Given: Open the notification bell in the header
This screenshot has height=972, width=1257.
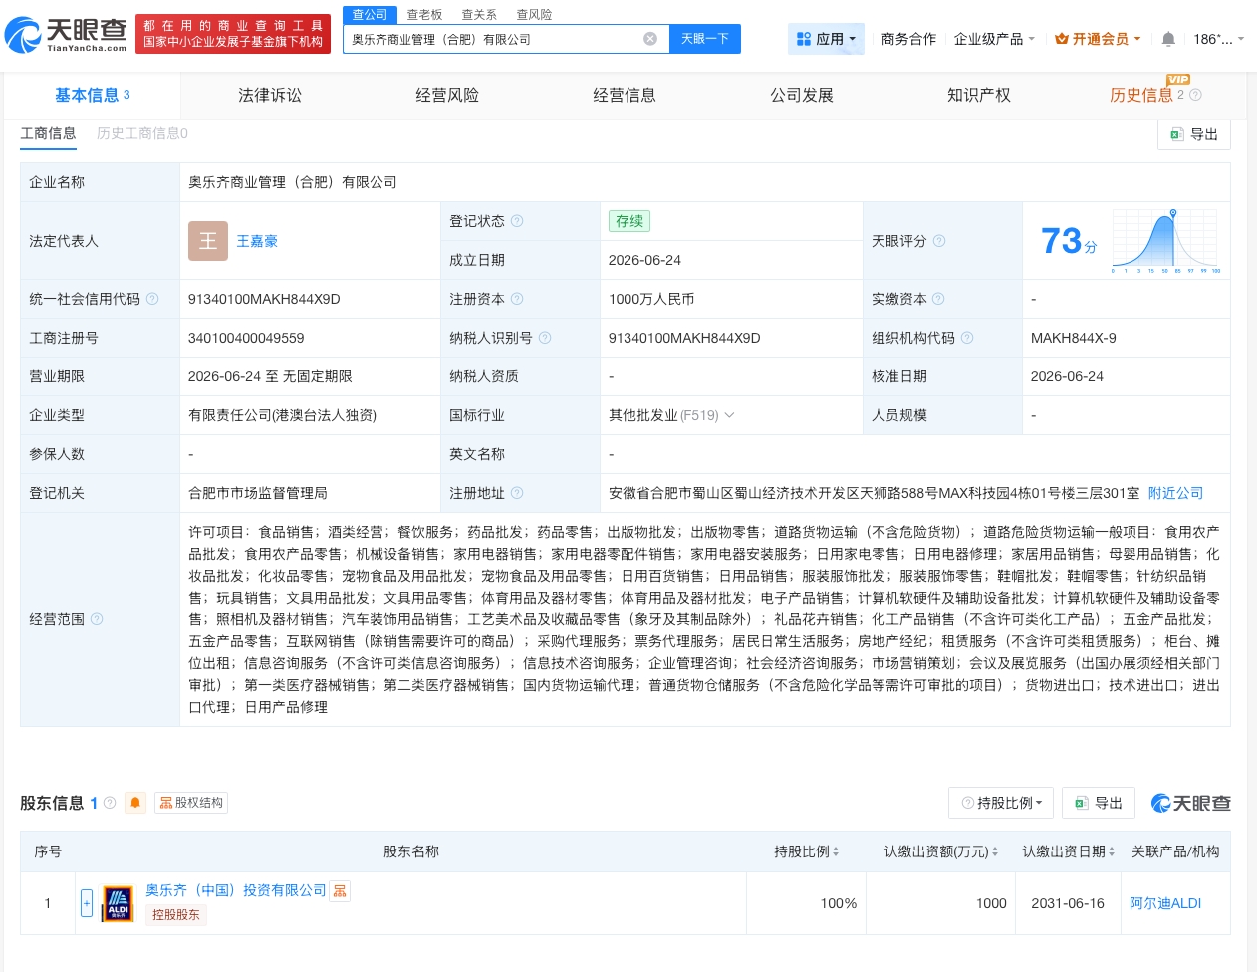Looking at the screenshot, I should (1168, 39).
